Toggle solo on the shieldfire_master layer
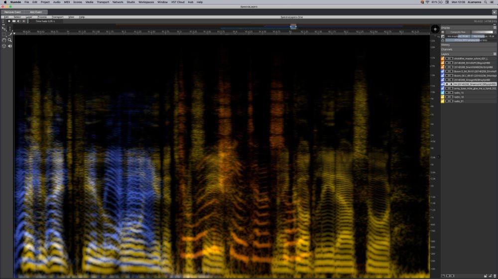This screenshot has height=279, width=498. [x=451, y=59]
